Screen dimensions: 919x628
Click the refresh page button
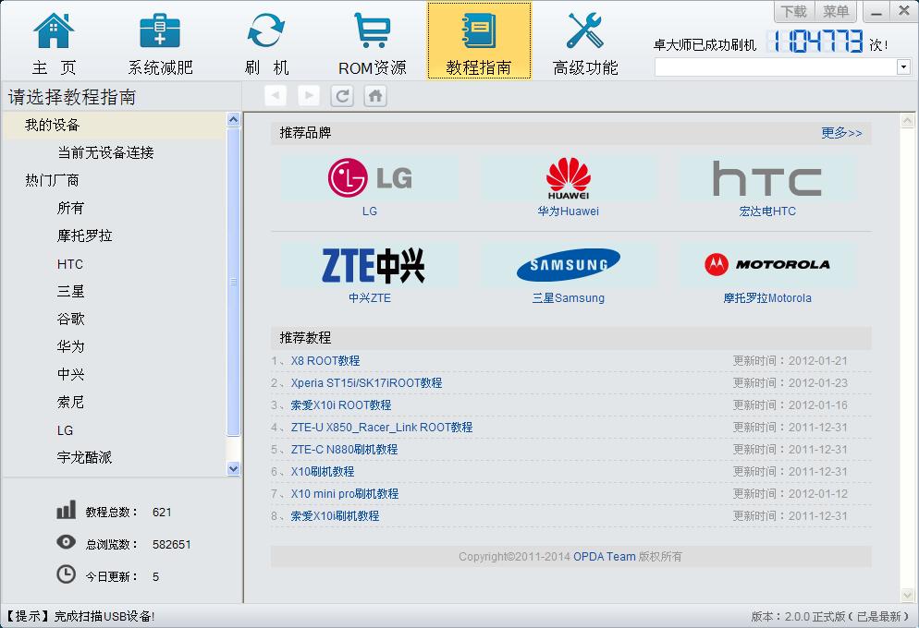coord(342,95)
